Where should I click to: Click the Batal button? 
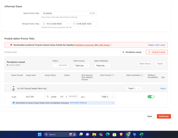click(150, 116)
